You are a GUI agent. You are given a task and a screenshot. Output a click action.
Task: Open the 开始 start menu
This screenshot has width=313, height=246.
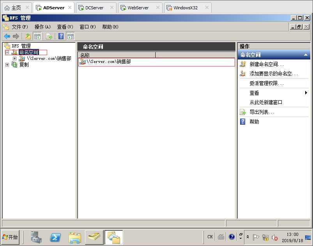click(x=10, y=237)
